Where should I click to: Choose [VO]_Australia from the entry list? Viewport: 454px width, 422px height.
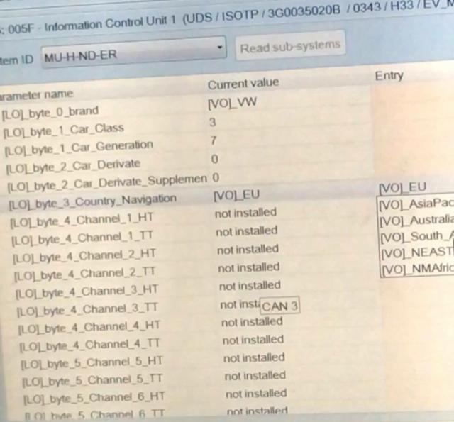416,221
